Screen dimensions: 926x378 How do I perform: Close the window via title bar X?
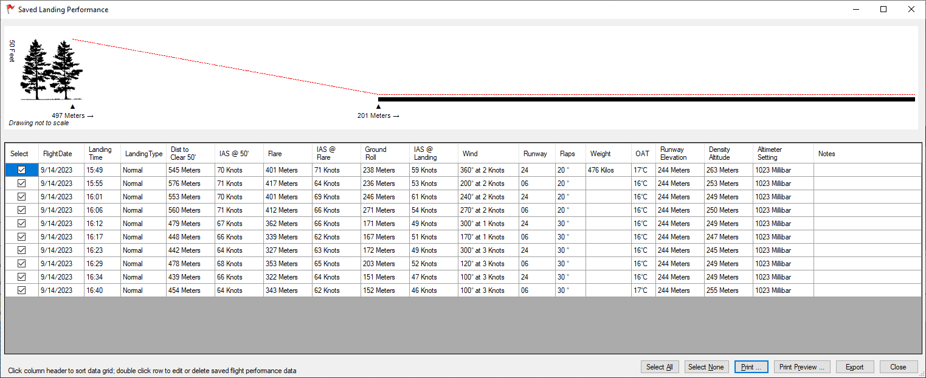(x=911, y=9)
